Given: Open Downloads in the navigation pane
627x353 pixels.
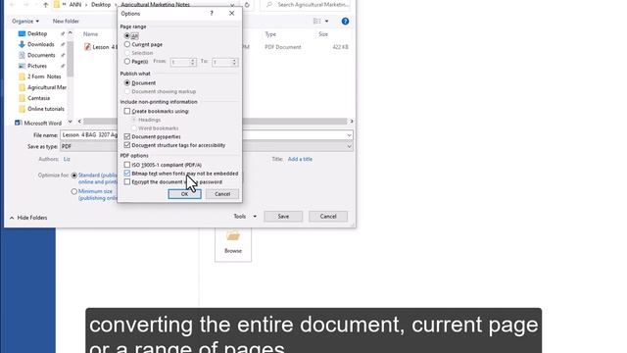Looking at the screenshot, I should 41,44.
